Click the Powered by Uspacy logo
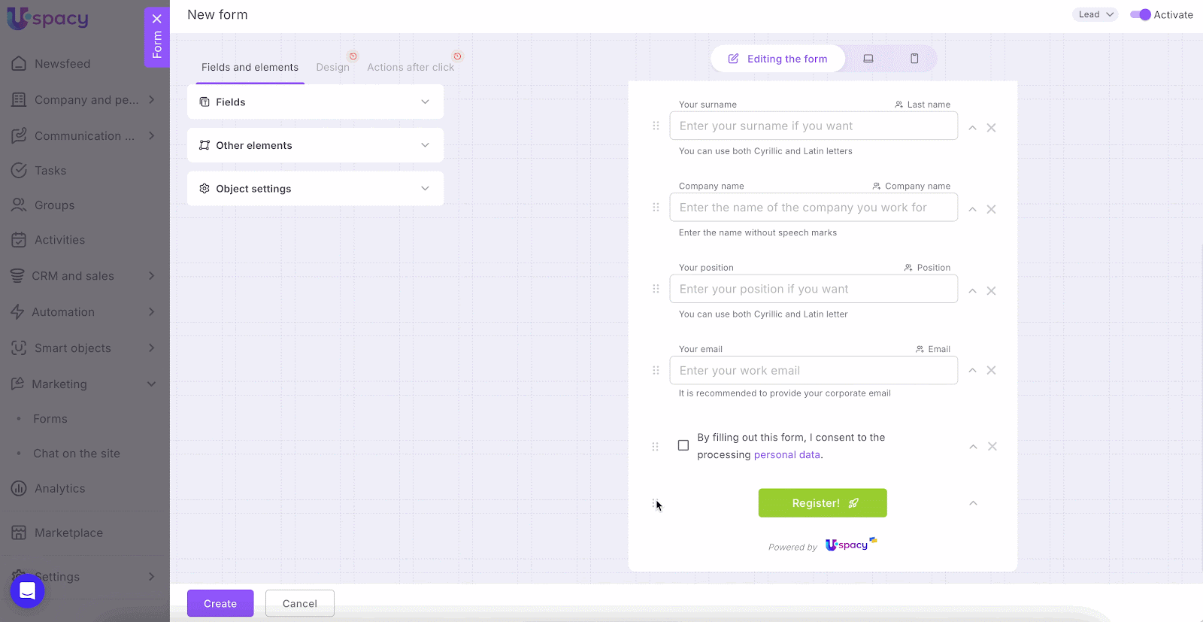Screen dimensions: 1203x622 pos(851,545)
